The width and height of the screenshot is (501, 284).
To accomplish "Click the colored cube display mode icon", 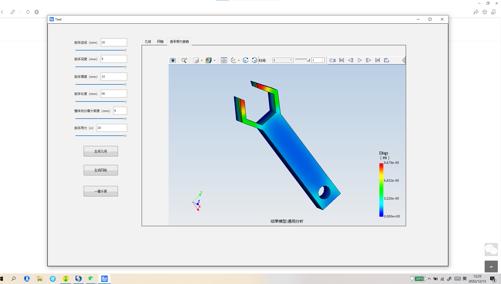I will coord(208,60).
